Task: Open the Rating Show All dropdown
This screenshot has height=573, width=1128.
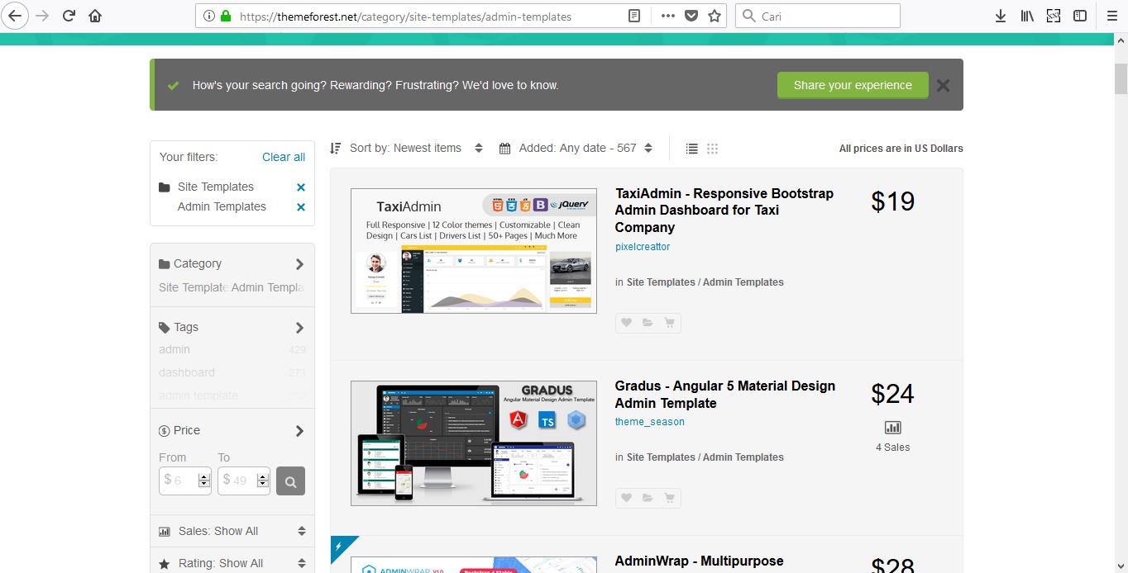Action: coord(232,563)
